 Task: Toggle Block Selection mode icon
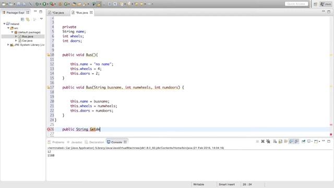(x=110, y=4)
